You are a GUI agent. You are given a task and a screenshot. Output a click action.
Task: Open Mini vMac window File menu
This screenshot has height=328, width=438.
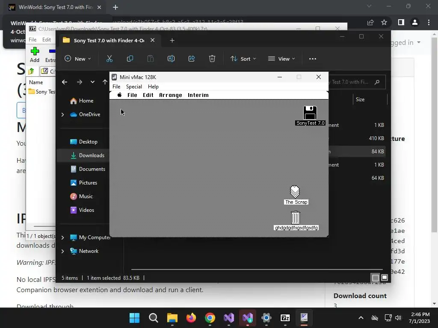(x=116, y=86)
